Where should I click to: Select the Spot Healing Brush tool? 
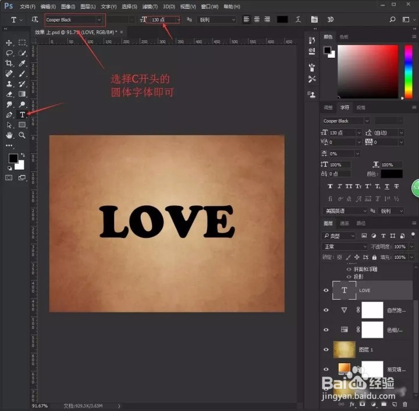(x=9, y=73)
